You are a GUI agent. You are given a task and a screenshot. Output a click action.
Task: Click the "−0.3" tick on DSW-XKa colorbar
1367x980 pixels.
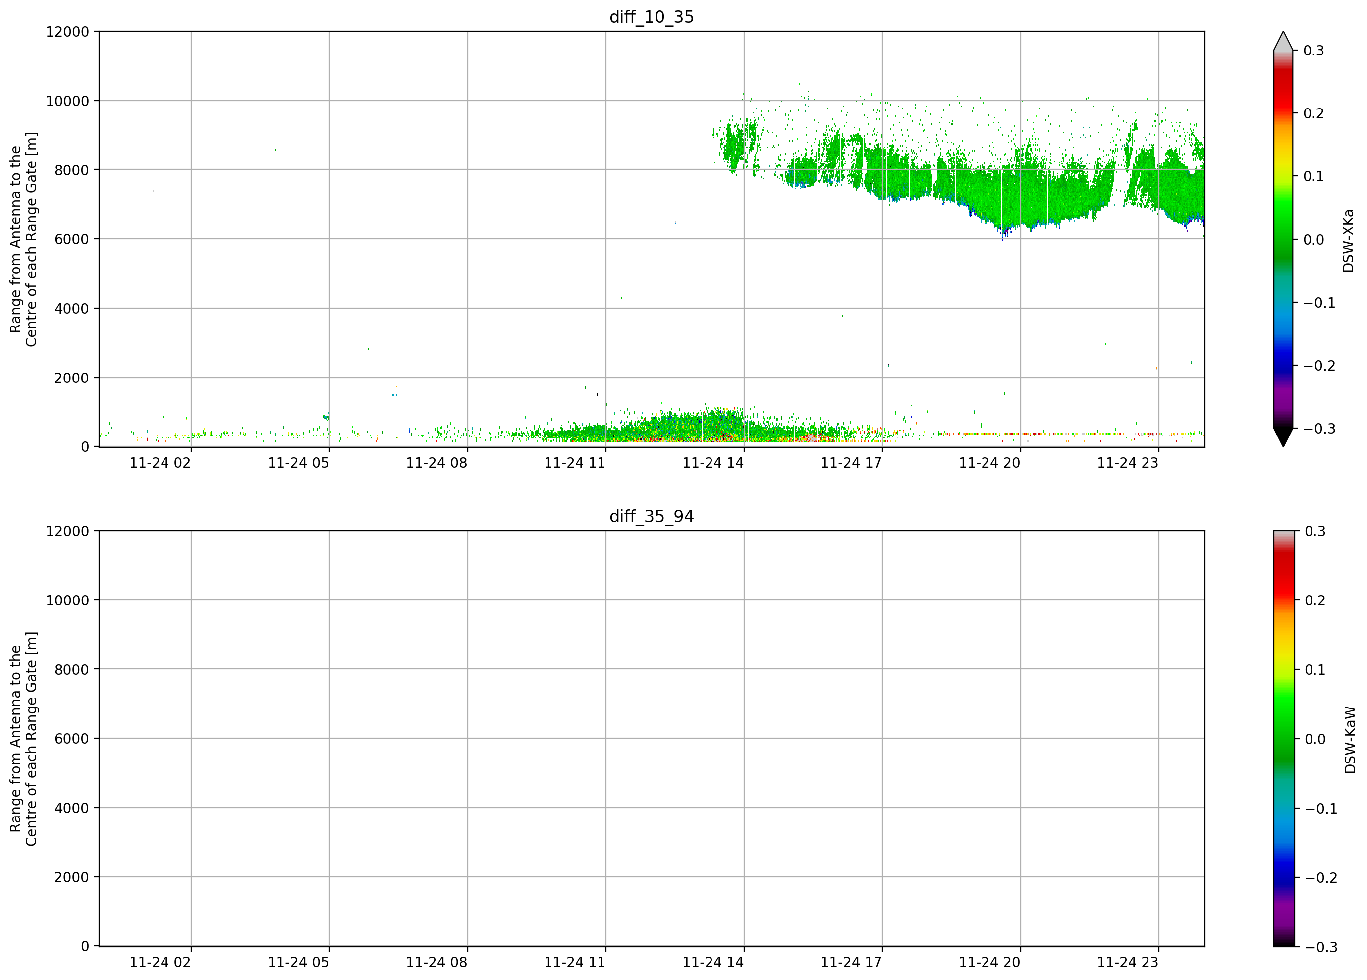[1319, 429]
